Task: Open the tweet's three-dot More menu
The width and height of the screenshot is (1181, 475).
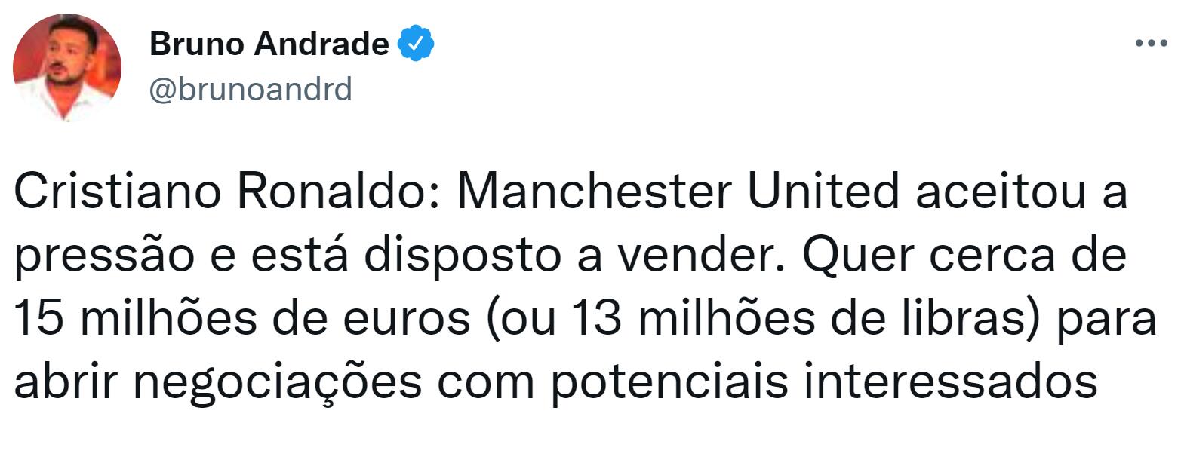Action: click(x=1152, y=43)
